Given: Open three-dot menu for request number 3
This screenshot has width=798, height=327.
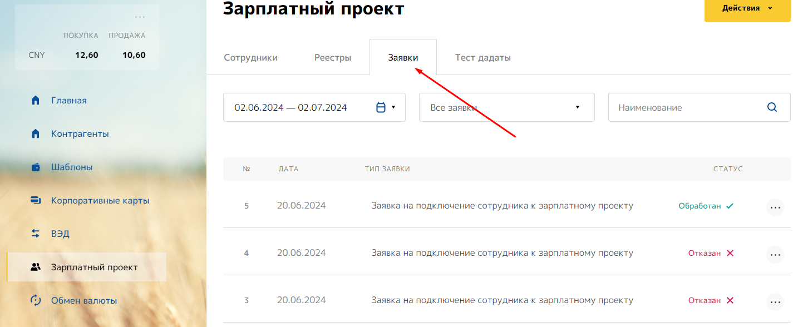Looking at the screenshot, I should pyautogui.click(x=775, y=302).
